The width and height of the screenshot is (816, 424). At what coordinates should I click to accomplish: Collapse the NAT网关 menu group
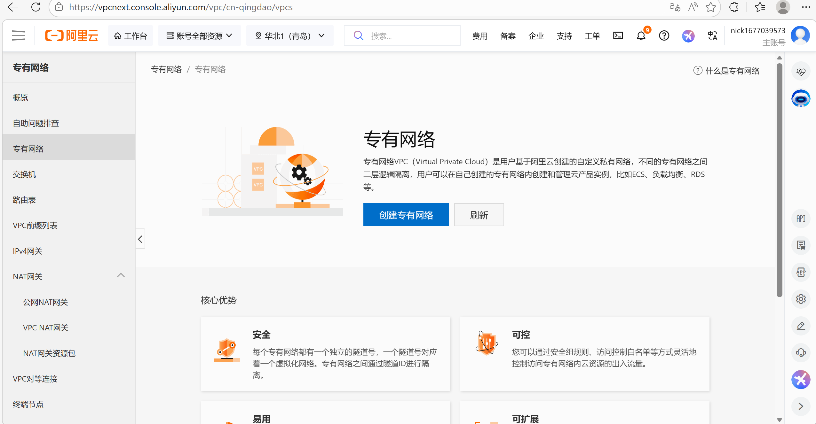121,275
